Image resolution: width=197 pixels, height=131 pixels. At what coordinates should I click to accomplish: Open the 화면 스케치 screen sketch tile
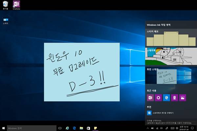coord(171,75)
